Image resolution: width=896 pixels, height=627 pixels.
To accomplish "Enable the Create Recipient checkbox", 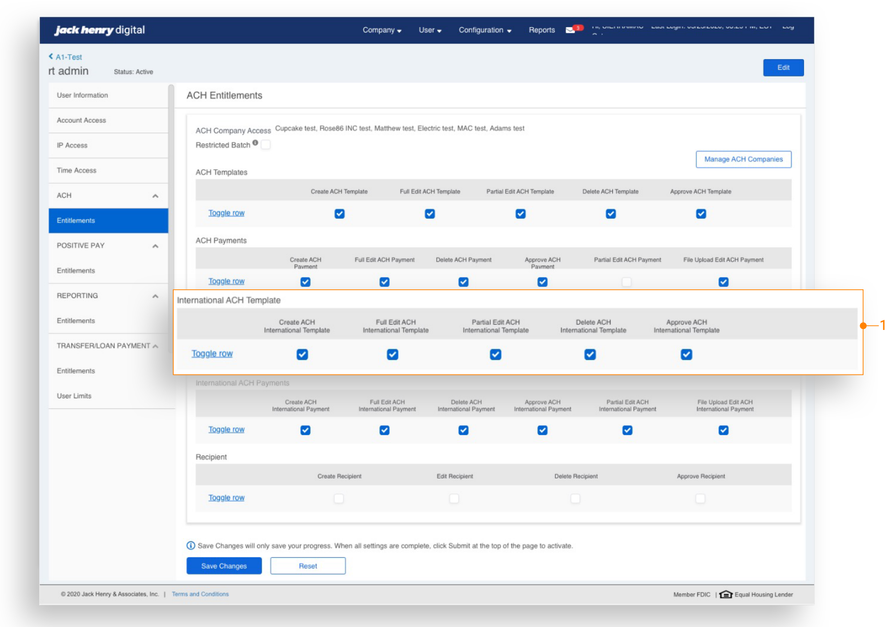I will [x=339, y=498].
